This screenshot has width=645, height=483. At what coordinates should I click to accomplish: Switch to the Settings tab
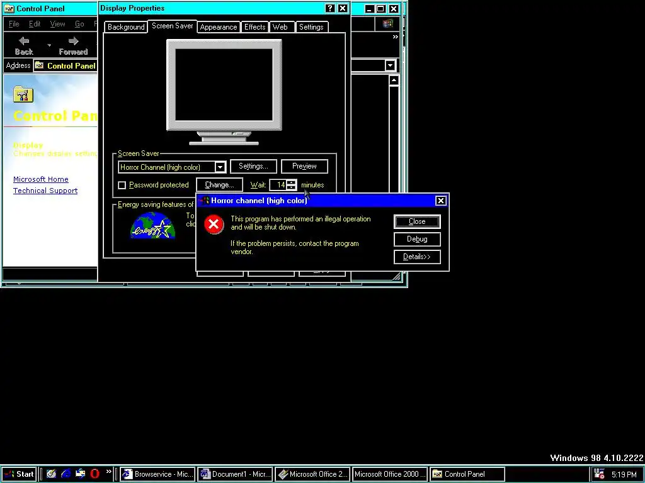click(x=311, y=27)
